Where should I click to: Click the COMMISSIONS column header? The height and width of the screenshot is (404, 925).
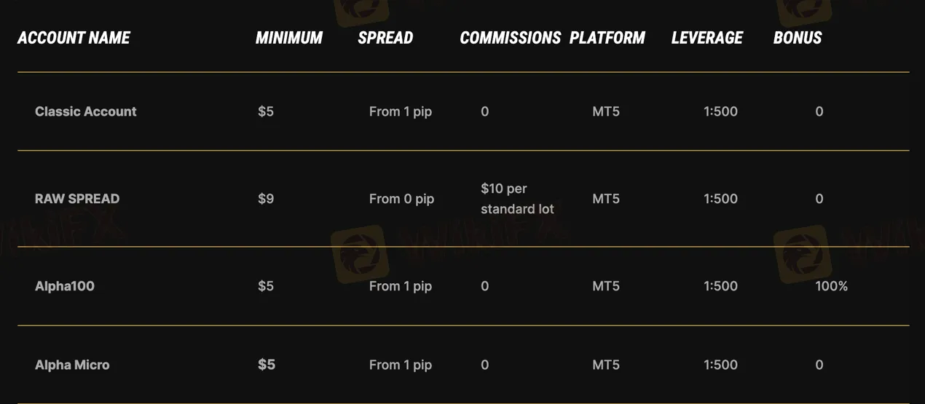click(x=510, y=38)
